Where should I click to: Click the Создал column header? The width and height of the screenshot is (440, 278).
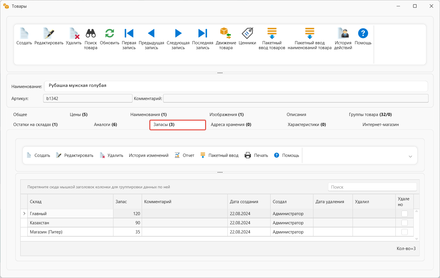point(292,202)
